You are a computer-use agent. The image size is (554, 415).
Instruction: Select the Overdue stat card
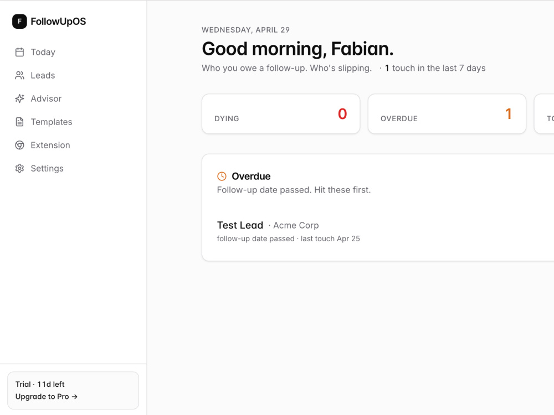[x=447, y=113]
